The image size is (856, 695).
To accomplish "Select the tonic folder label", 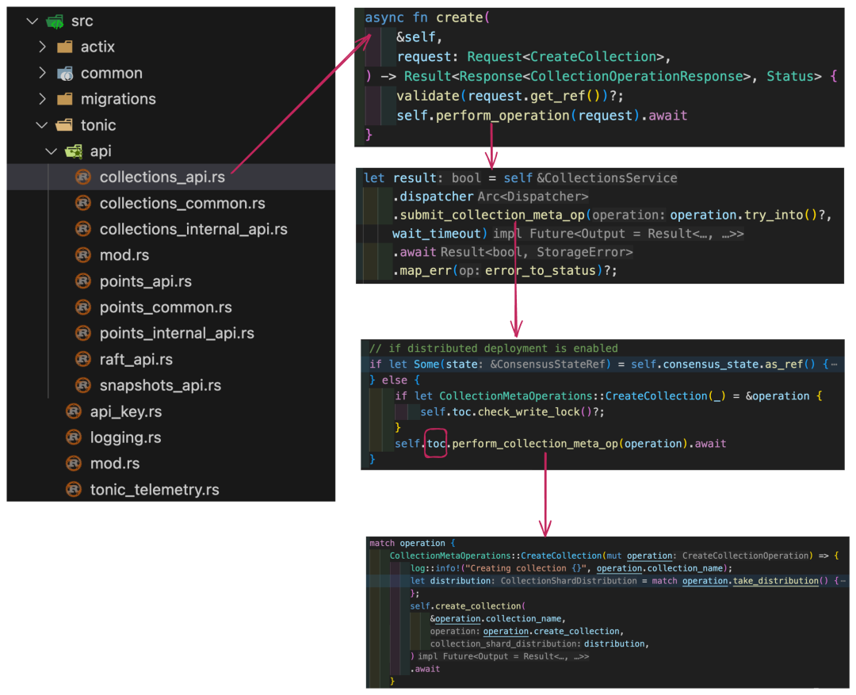I will [x=98, y=125].
